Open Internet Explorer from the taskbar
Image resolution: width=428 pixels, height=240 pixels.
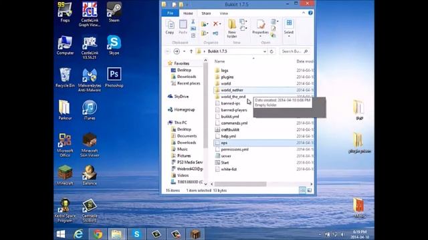78,234
